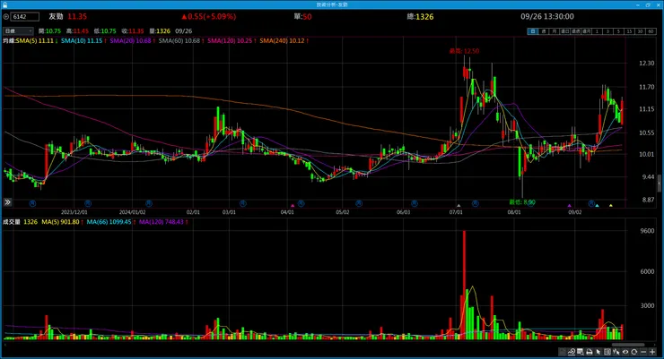Click the 12.30 price axis label

(646, 64)
